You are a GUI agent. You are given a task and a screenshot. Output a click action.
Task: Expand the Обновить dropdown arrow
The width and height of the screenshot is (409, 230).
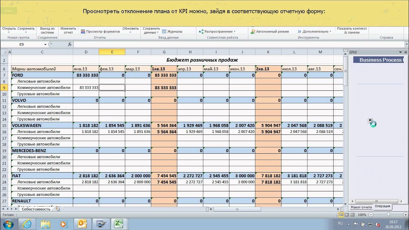point(130,32)
